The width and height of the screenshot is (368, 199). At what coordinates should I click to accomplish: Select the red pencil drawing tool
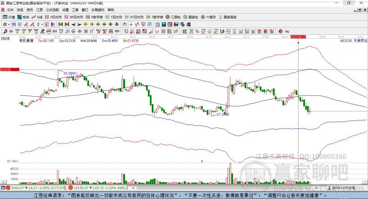point(5,32)
